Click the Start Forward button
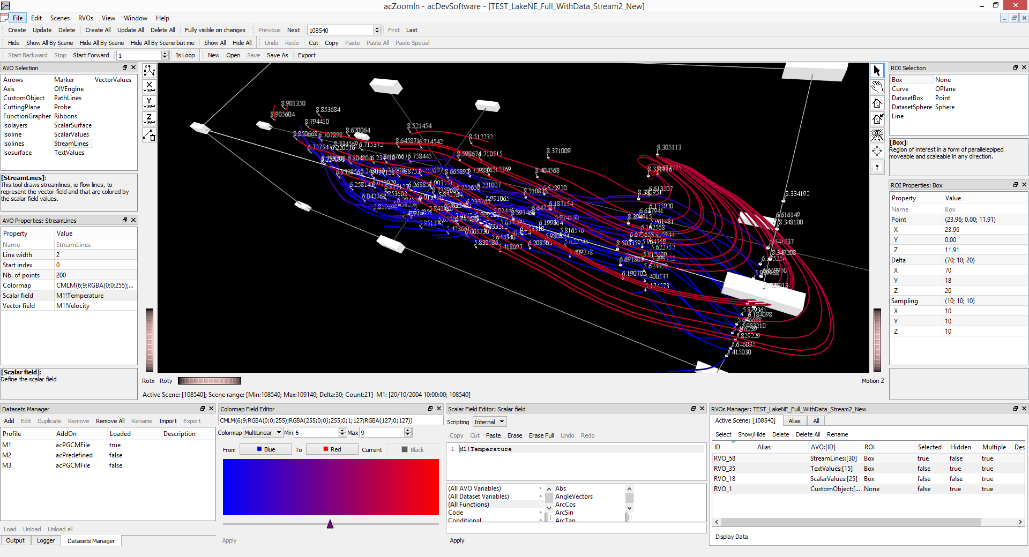The height and width of the screenshot is (557, 1029). click(x=91, y=55)
